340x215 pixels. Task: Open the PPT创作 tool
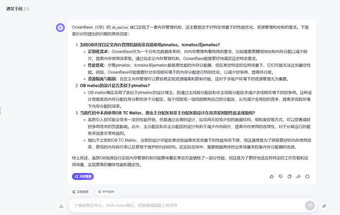pos(106,192)
